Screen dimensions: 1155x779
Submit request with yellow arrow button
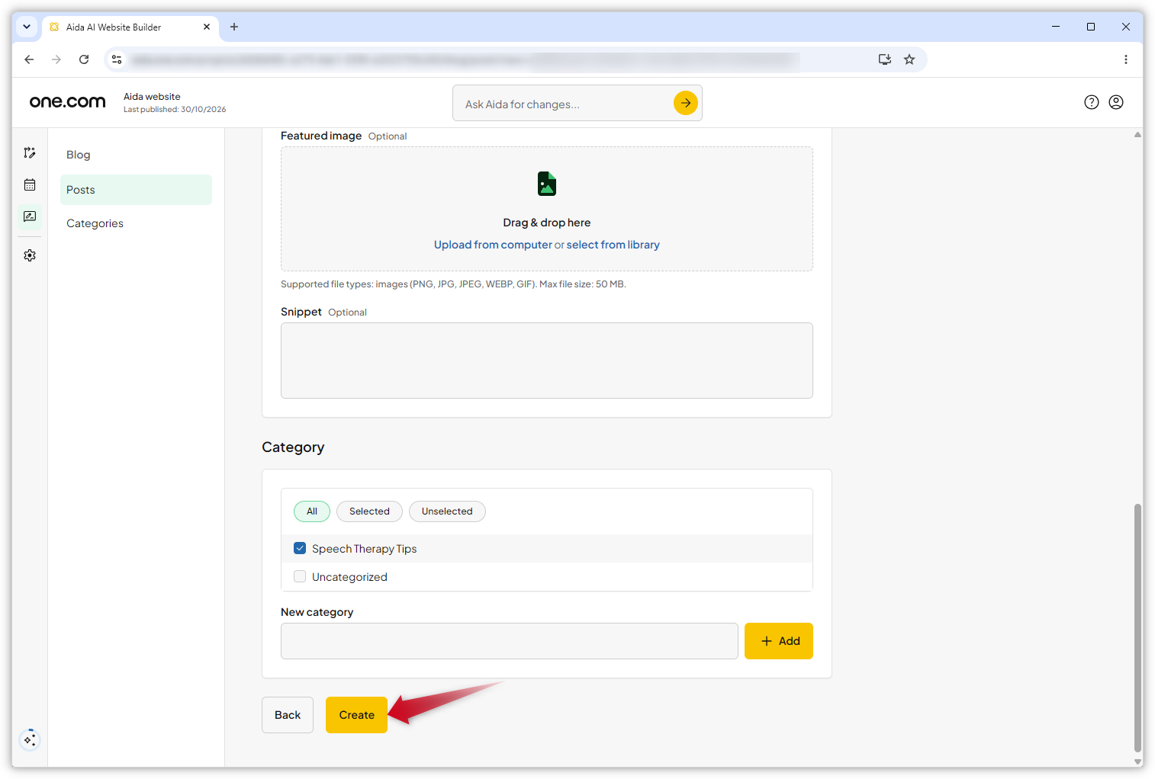[x=686, y=103]
